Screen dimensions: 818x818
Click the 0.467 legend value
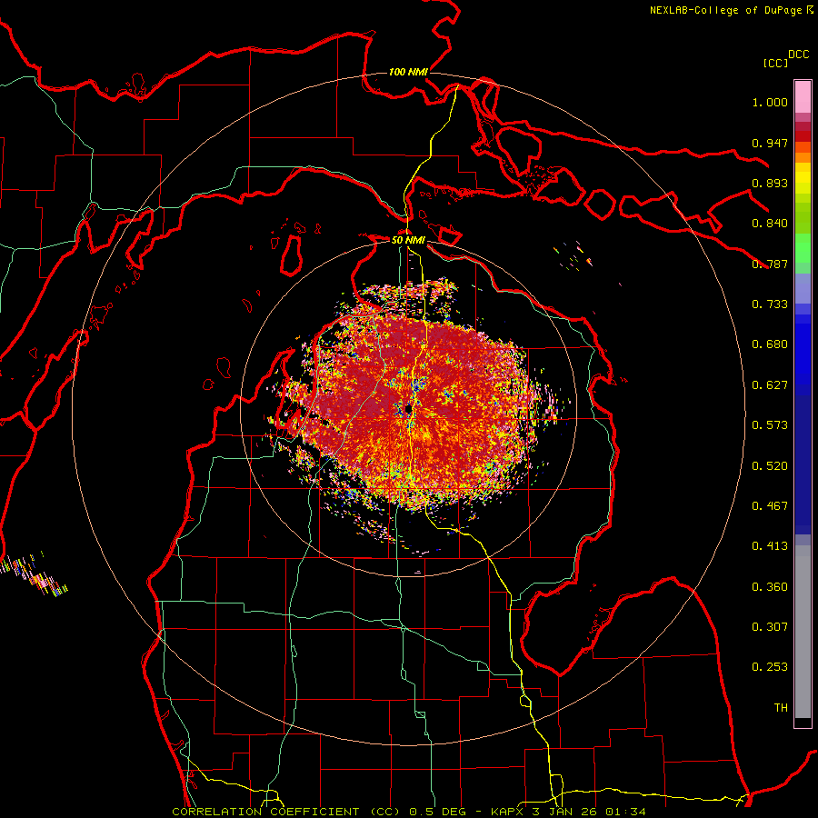(x=770, y=506)
